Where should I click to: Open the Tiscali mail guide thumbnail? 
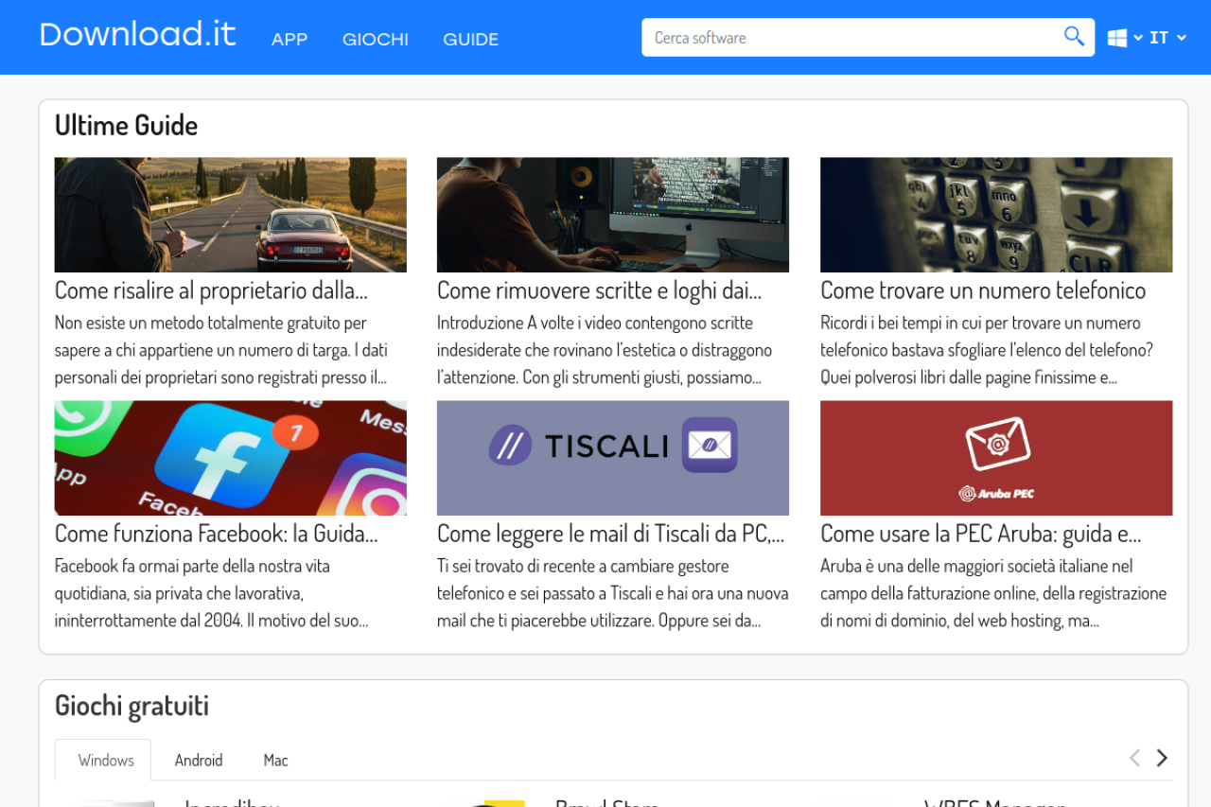(612, 458)
